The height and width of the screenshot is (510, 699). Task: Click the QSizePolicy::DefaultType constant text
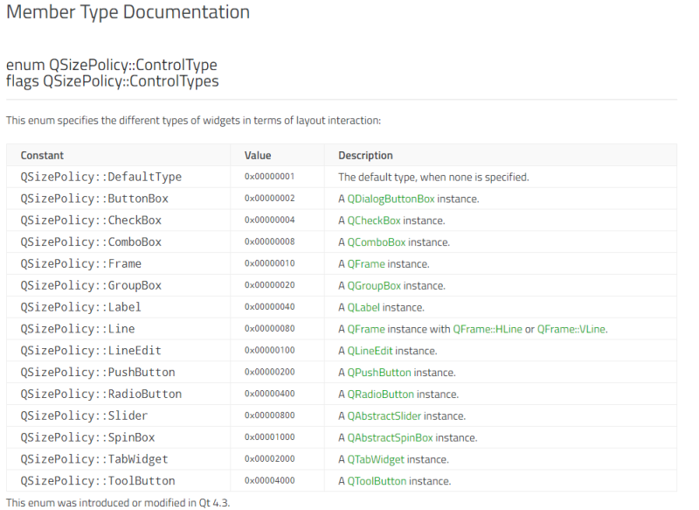pos(101,178)
